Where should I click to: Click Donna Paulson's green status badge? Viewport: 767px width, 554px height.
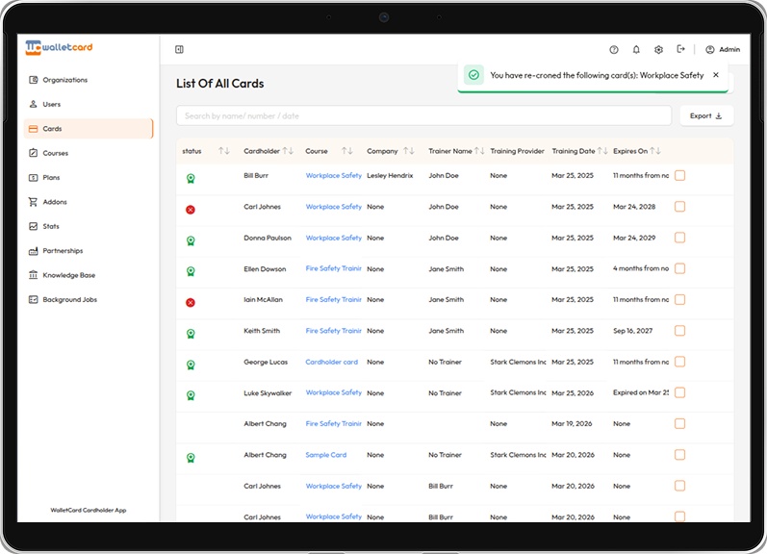[191, 240]
